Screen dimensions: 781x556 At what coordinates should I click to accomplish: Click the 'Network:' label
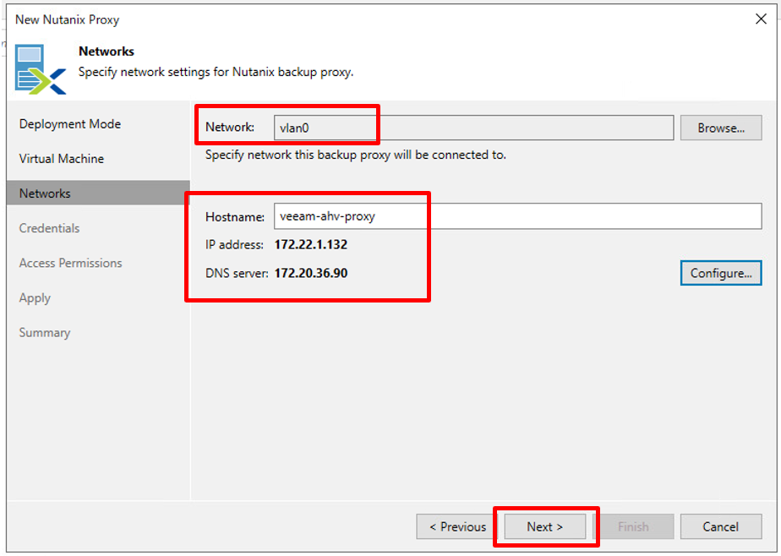tap(230, 128)
